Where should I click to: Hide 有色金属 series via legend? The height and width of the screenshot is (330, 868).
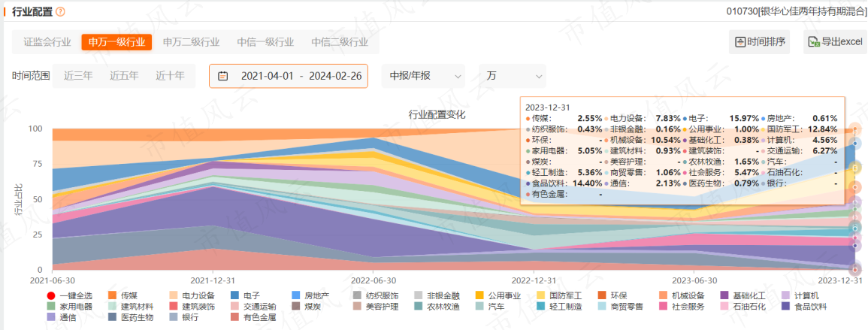(253, 317)
